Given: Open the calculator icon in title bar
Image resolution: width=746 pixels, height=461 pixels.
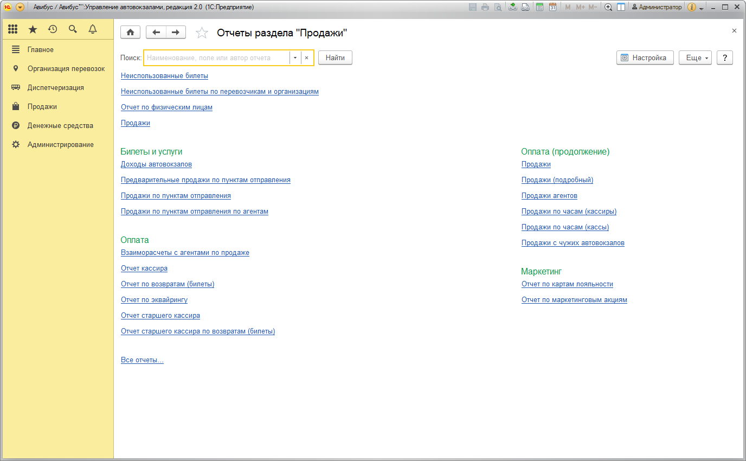Looking at the screenshot, I should coord(539,7).
